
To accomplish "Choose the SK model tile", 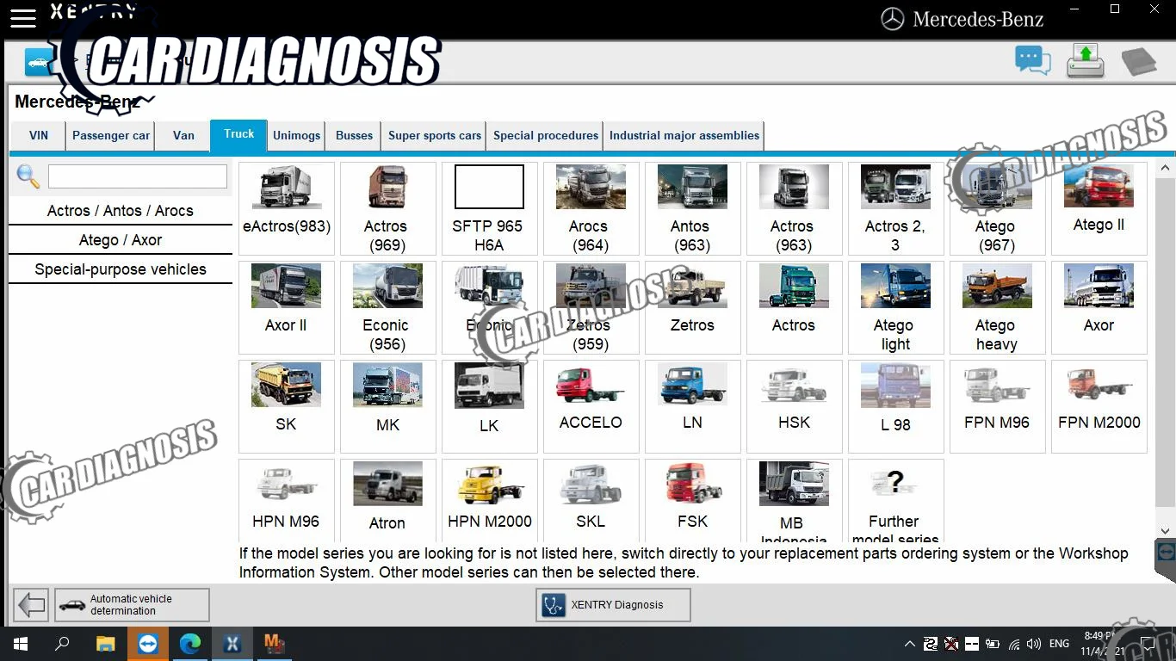I will coord(287,407).
